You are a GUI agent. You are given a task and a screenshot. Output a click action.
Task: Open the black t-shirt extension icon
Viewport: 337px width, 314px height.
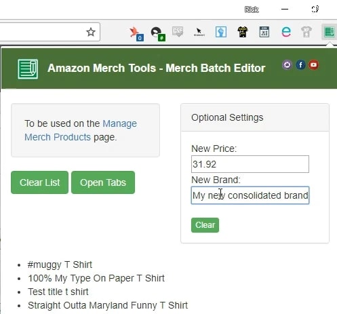pos(243,32)
